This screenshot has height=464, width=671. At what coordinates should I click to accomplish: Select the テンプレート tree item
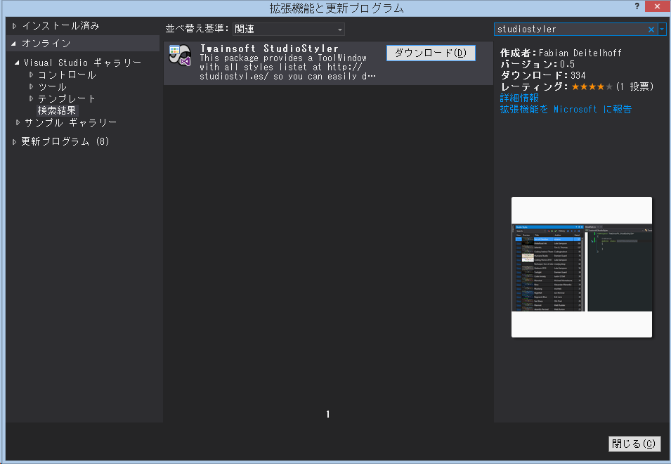click(66, 98)
